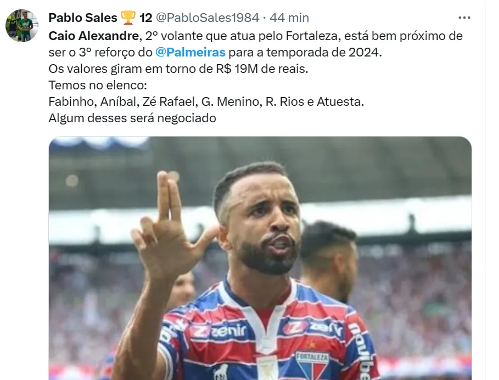Click the Algum desses será negociado line

[132, 118]
